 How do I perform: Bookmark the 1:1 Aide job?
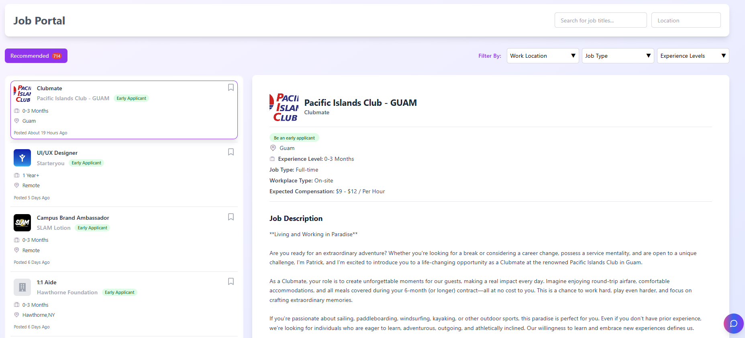(231, 281)
